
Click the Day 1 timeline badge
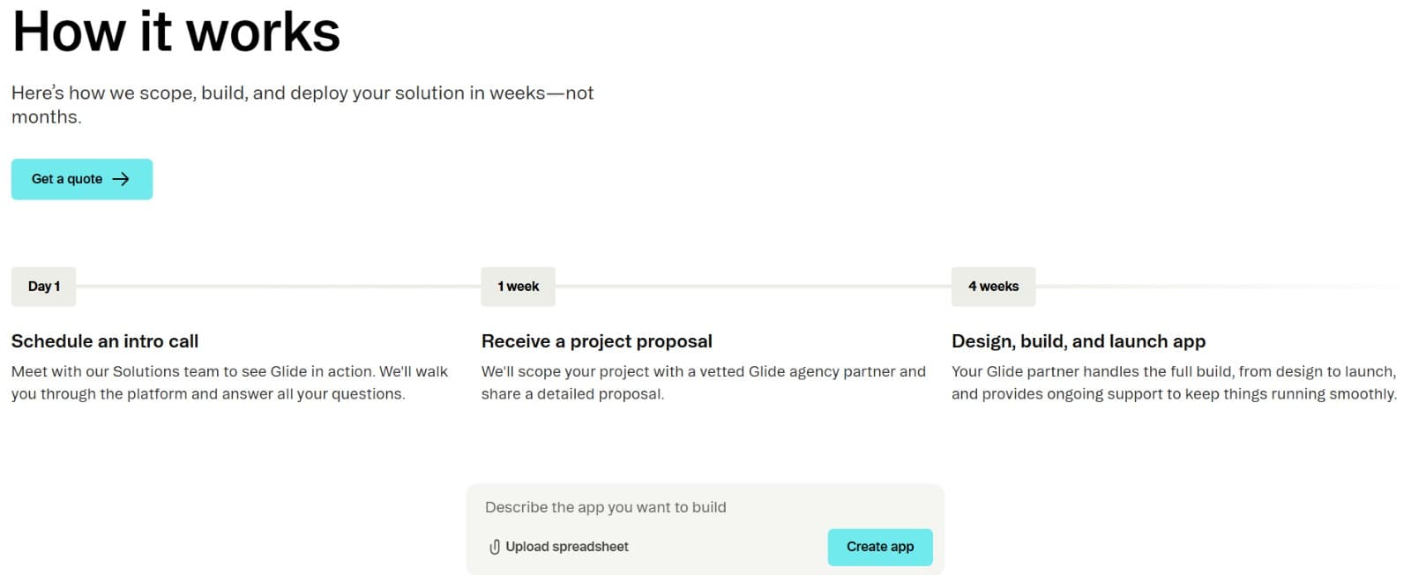(x=43, y=287)
